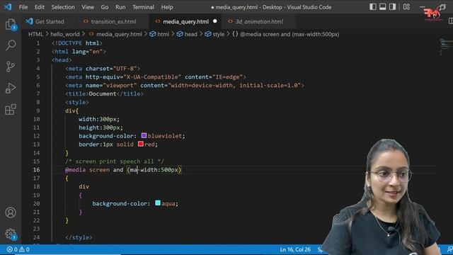453x255 pixels.
Task: Click the X-UA-Compatible meta line
Action: pyautogui.click(x=156, y=77)
